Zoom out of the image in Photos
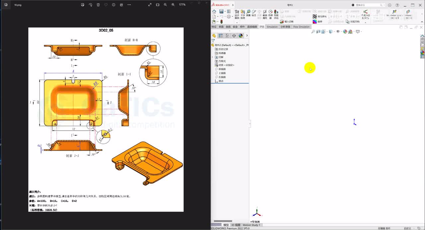 pyautogui.click(x=165, y=5)
